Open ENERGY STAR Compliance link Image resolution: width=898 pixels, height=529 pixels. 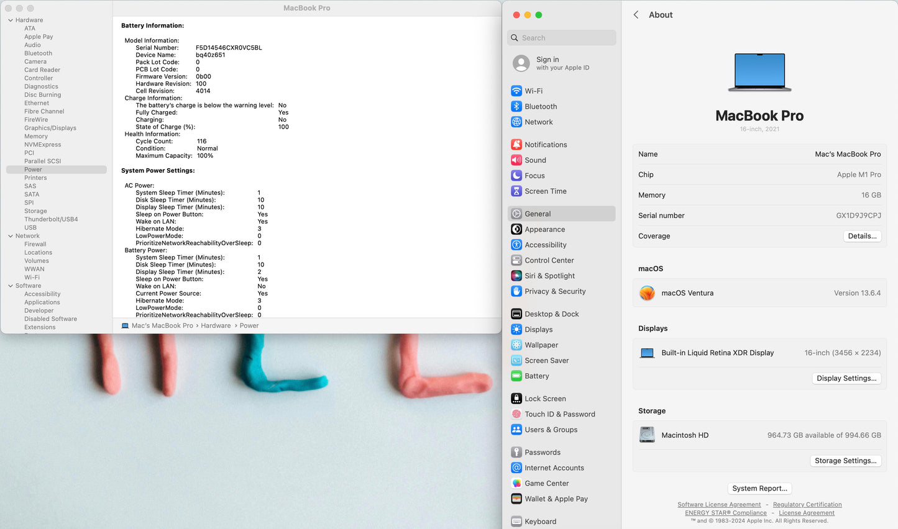click(x=726, y=513)
